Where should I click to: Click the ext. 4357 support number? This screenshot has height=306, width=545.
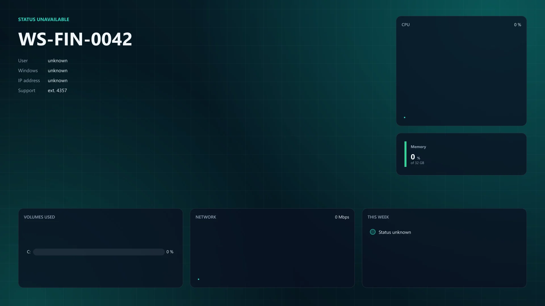tap(57, 90)
